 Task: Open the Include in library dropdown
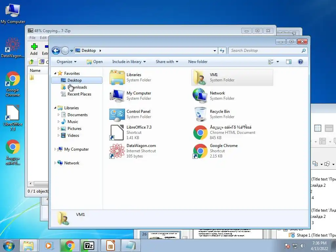pos(129,62)
